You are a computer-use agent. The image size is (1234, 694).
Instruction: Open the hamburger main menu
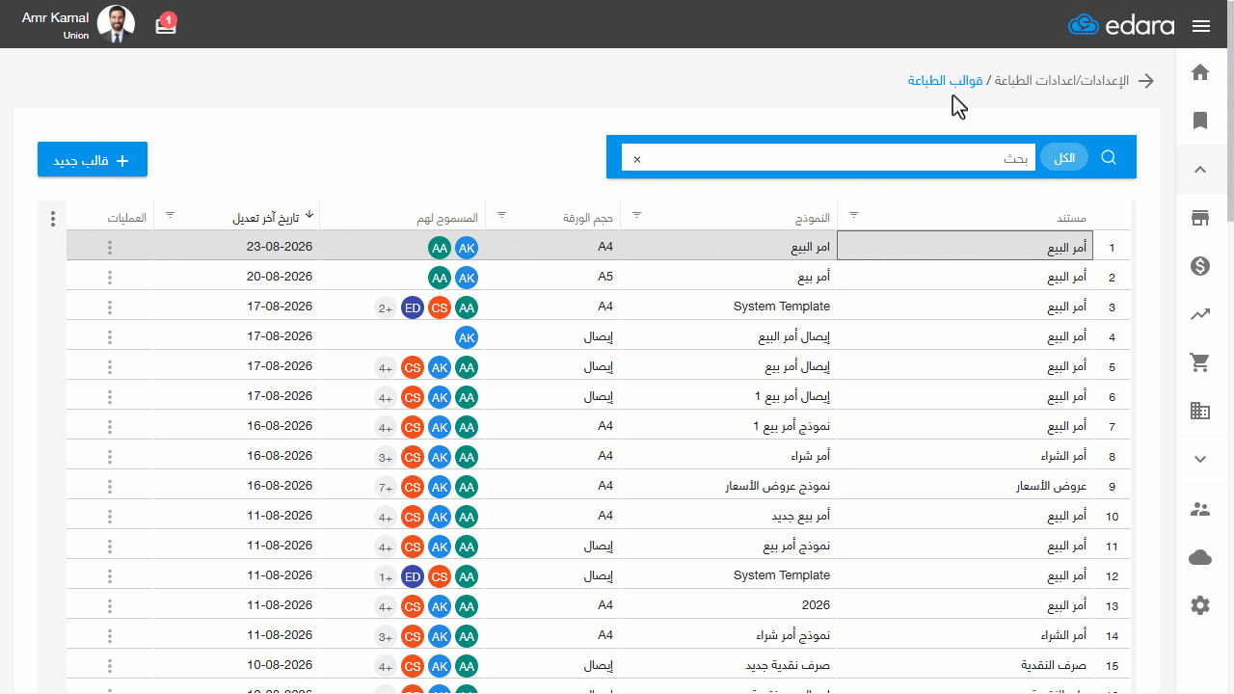coord(1200,26)
